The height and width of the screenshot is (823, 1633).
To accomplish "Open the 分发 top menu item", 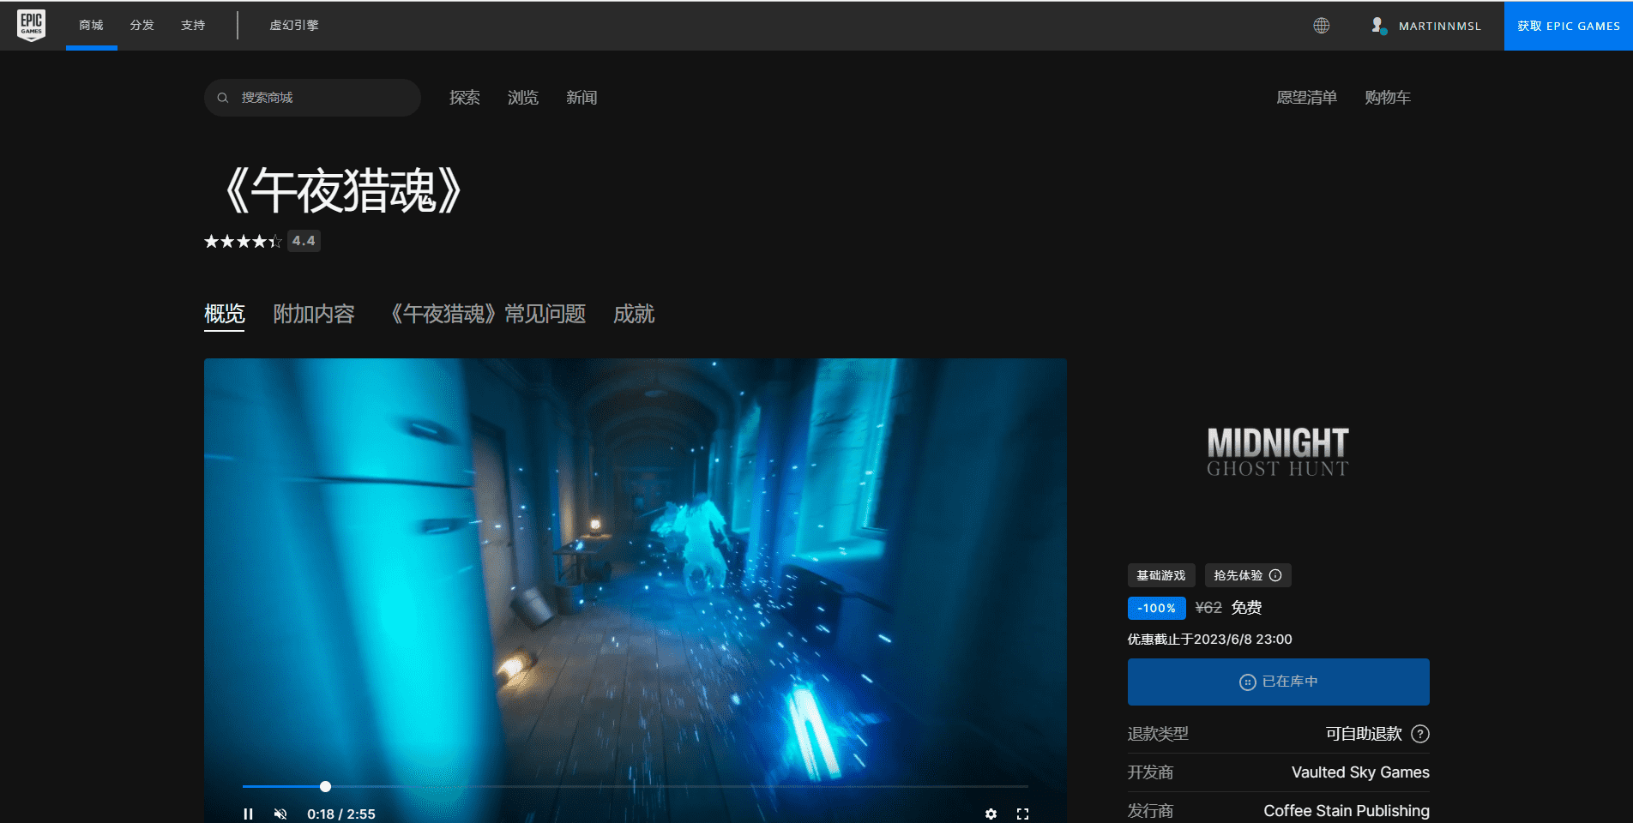I will tap(142, 25).
